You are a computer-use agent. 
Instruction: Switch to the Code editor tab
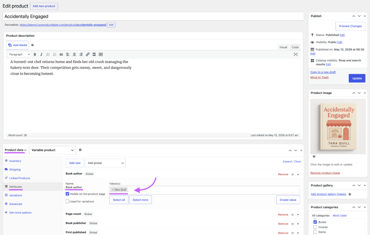[295, 47]
